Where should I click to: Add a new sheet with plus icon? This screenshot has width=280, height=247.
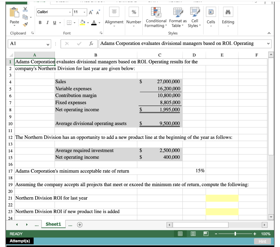tap(80, 224)
